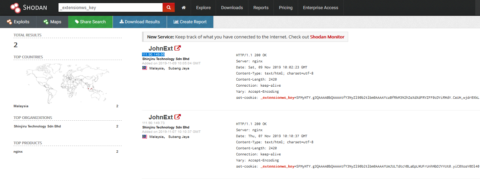Click 'Date: Sat, 09 Nov 2019 10:02:23 GMT'
The width and height of the screenshot is (480, 179).
point(271,67)
